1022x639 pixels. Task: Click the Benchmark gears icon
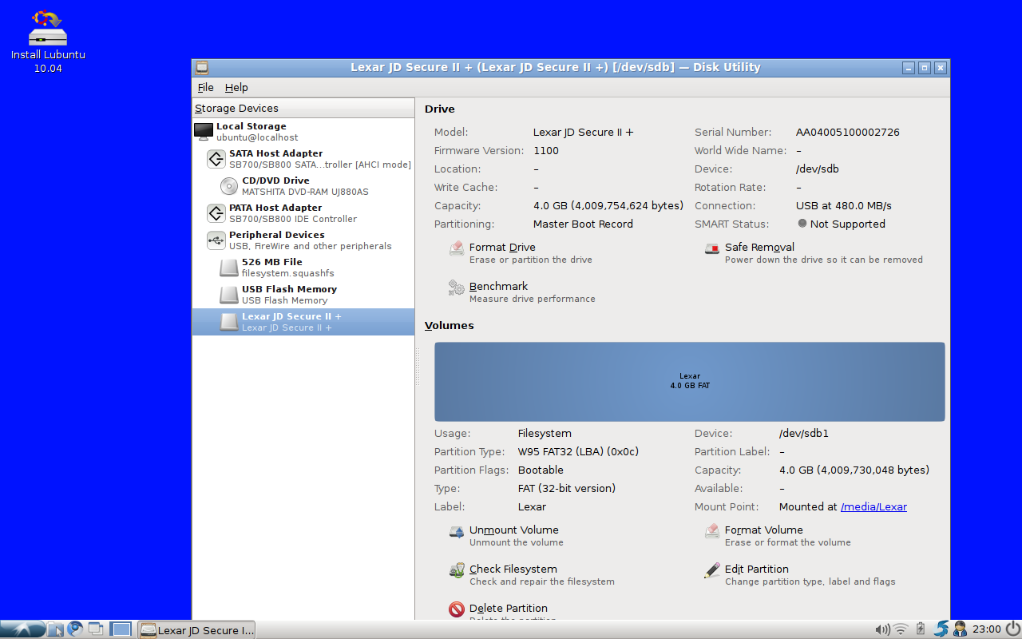[457, 288]
